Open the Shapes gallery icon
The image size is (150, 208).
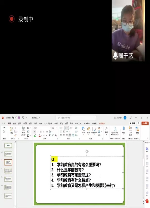pos(84,129)
